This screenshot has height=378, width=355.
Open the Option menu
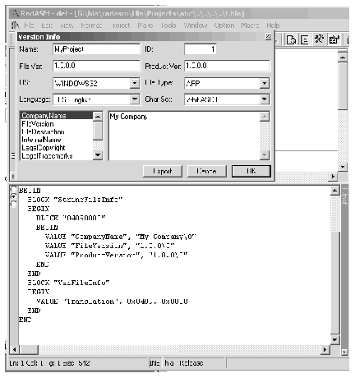[224, 25]
